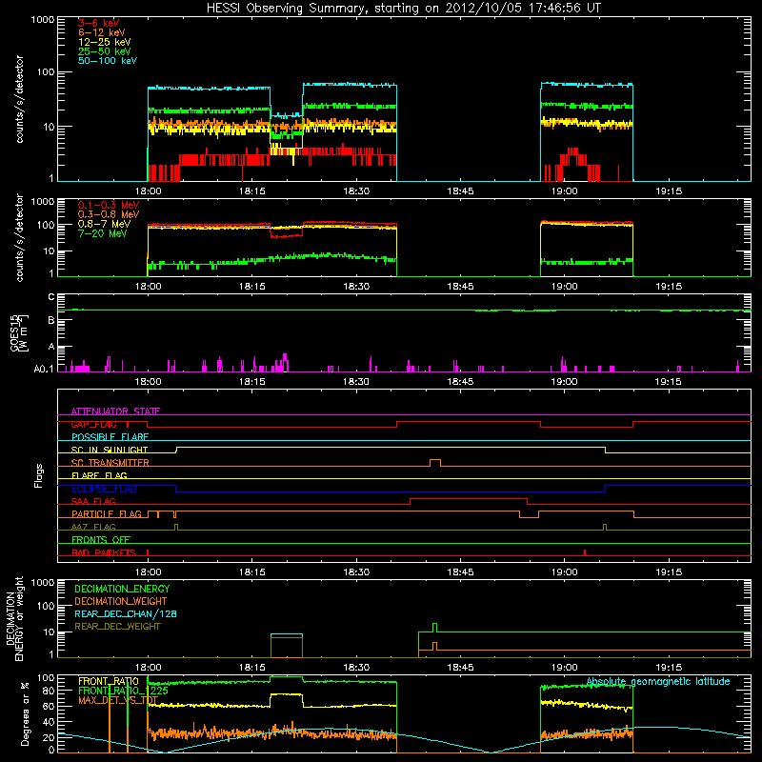Click the AAZ_FLAG label
The image size is (762, 762).
pyautogui.click(x=93, y=527)
